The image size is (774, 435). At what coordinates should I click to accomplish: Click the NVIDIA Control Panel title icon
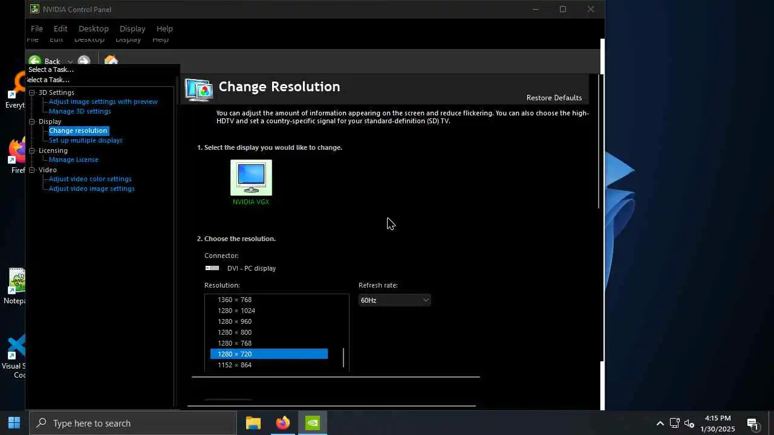pyautogui.click(x=35, y=9)
